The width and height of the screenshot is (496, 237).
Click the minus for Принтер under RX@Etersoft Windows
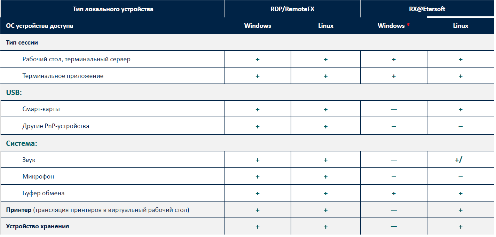tap(394, 210)
